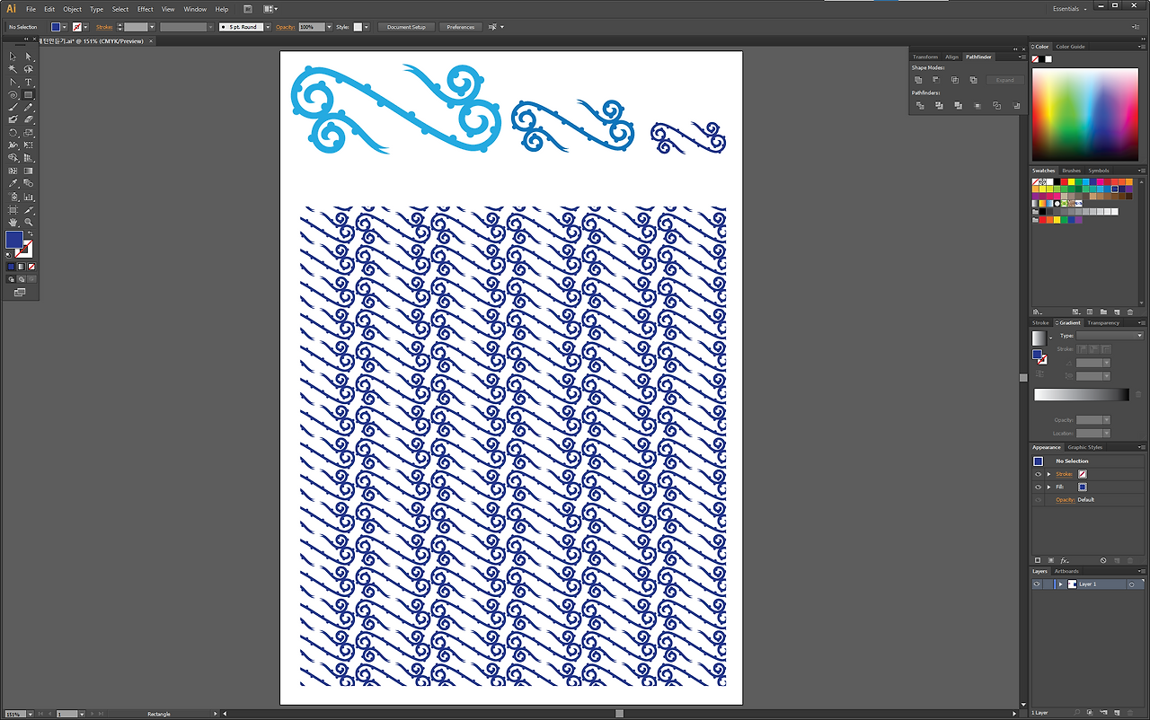Click the gradient slider bar
Image resolution: width=1150 pixels, height=720 pixels.
pyautogui.click(x=1082, y=394)
